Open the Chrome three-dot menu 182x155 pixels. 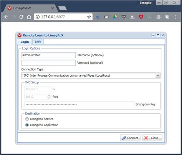[176, 17]
